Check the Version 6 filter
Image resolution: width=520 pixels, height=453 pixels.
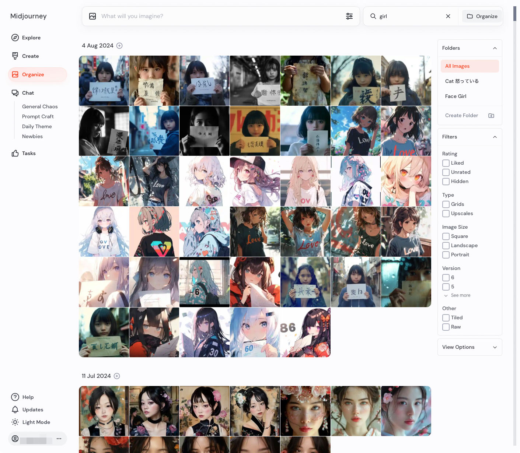click(x=446, y=278)
